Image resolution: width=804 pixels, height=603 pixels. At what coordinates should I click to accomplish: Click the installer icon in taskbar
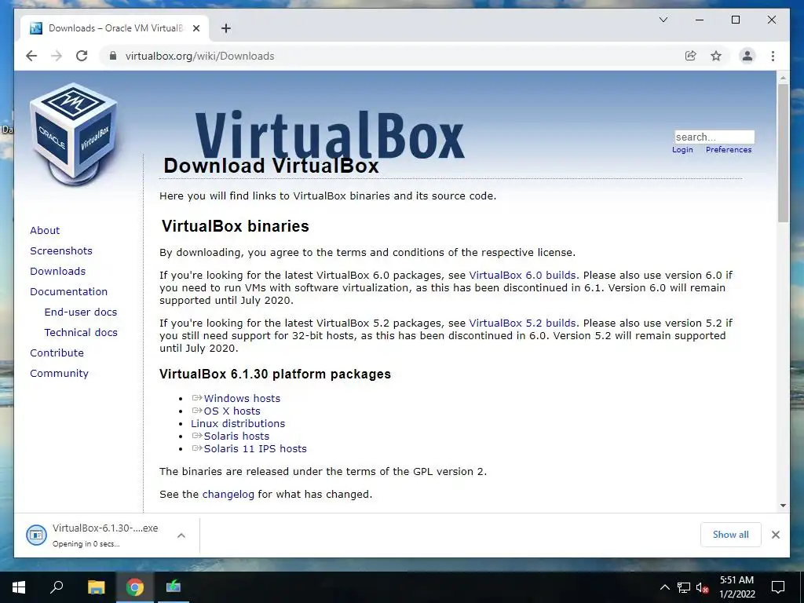[x=174, y=587]
